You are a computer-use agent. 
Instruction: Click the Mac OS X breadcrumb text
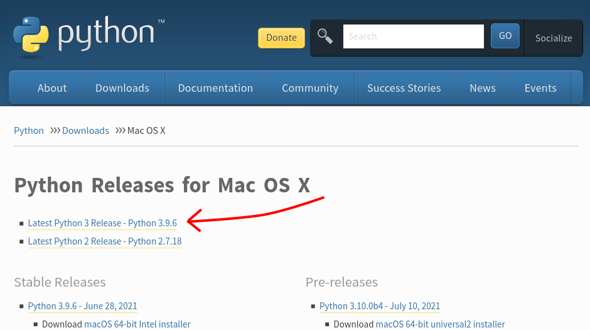(146, 131)
